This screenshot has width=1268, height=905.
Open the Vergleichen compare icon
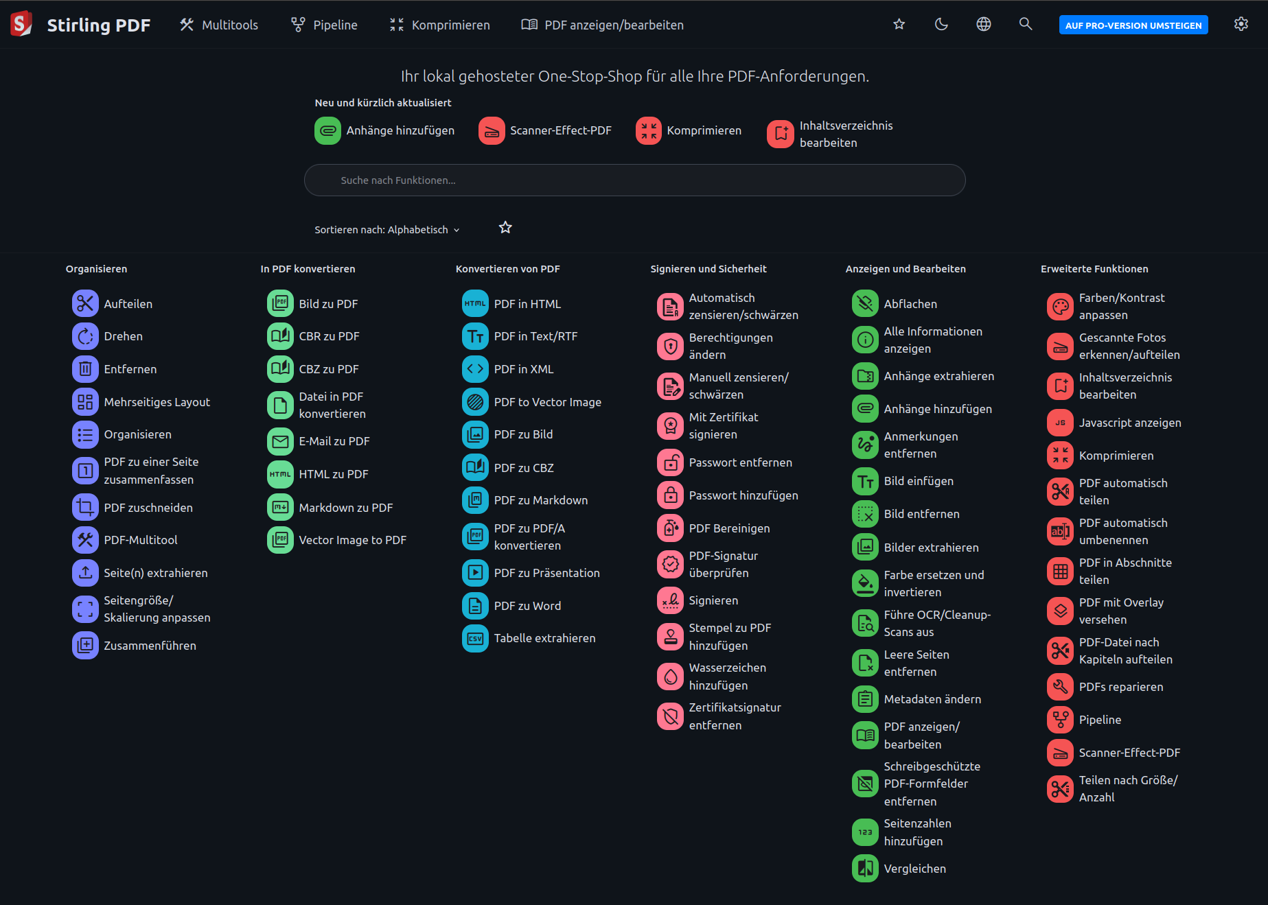pos(865,869)
